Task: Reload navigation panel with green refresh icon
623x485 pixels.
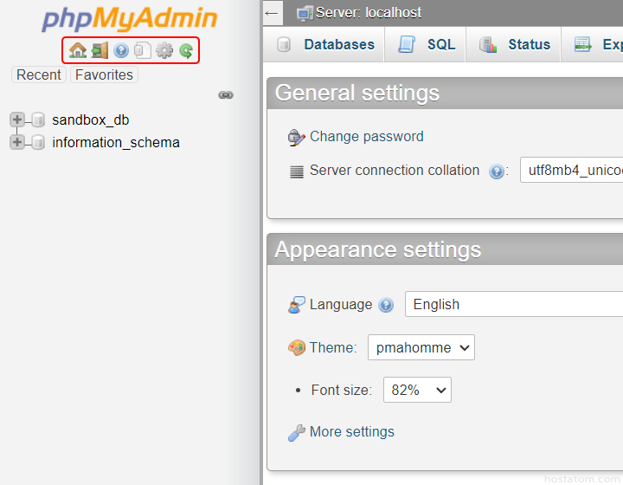Action: [x=186, y=51]
